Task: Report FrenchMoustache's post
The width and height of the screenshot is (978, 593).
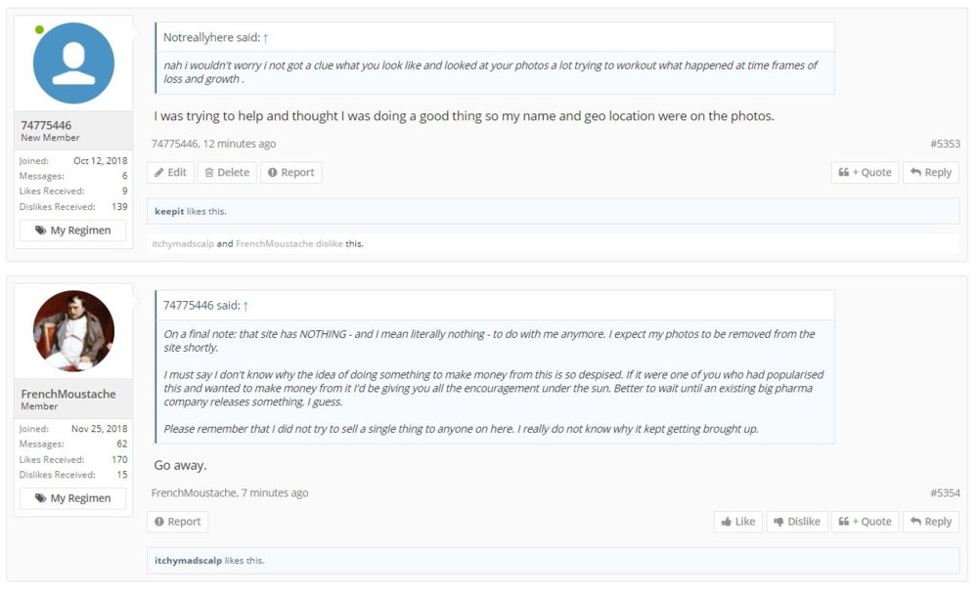Action: click(x=177, y=522)
